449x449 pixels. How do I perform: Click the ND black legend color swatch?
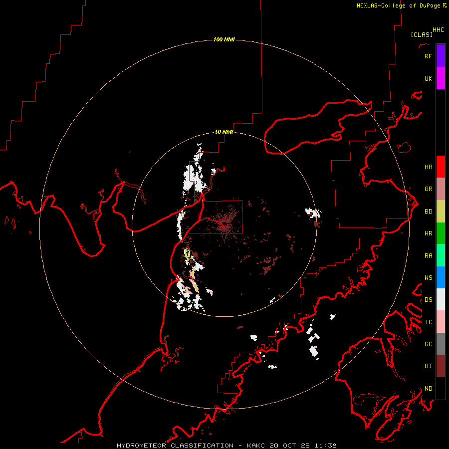click(x=441, y=388)
